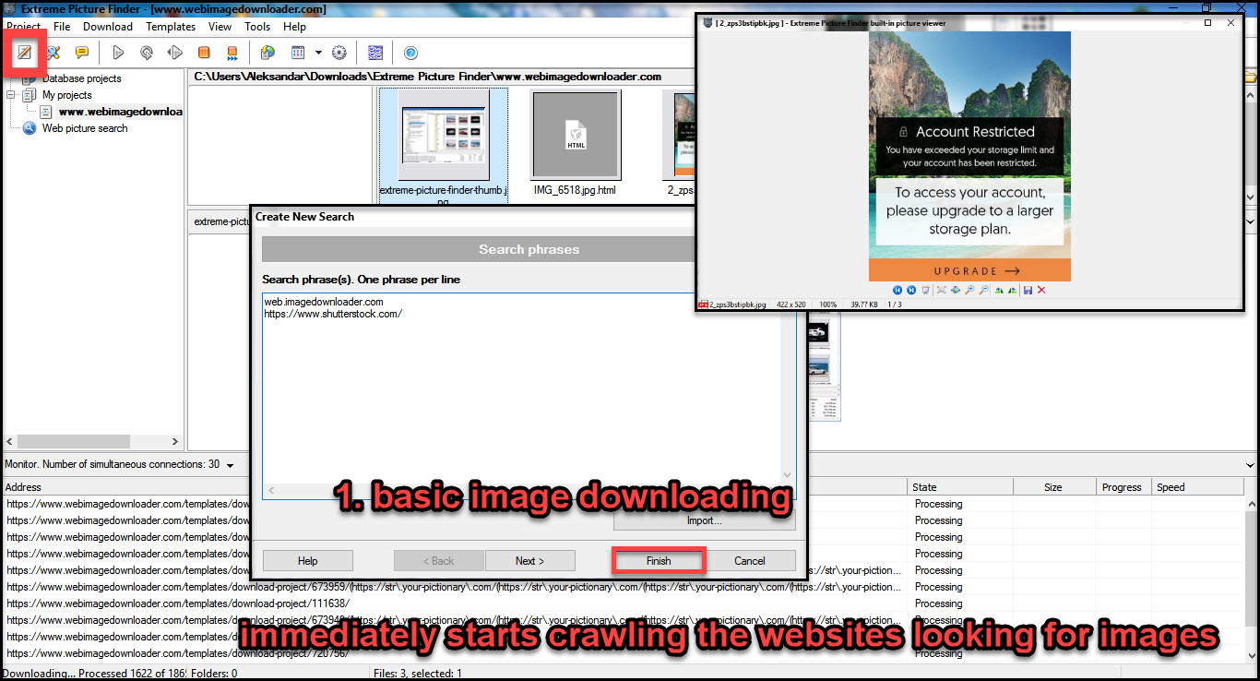Click the search phrases horizontal scrollbar
1260x681 pixels.
(521, 491)
